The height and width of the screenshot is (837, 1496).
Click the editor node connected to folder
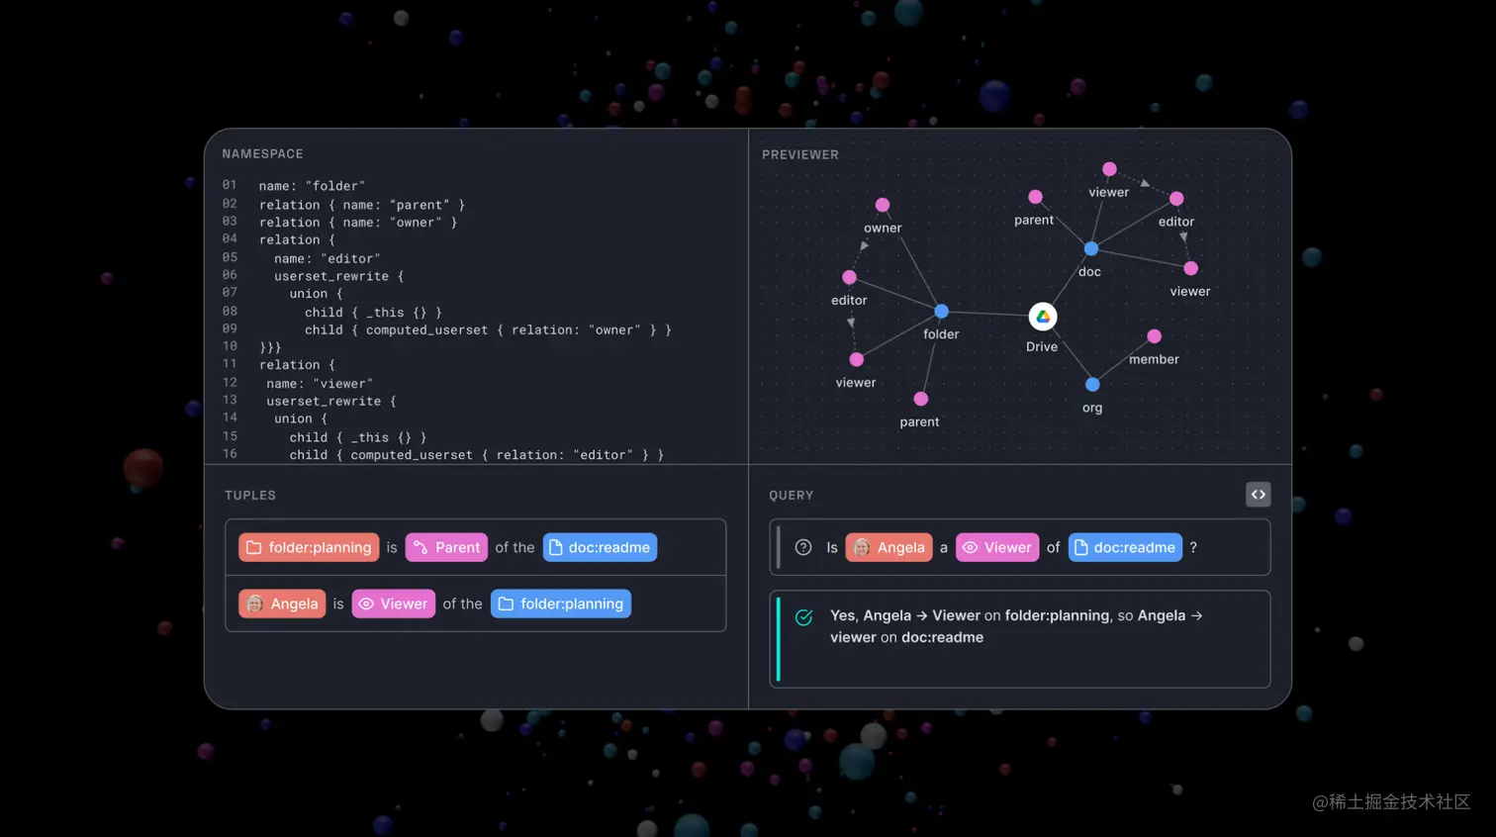click(x=849, y=277)
